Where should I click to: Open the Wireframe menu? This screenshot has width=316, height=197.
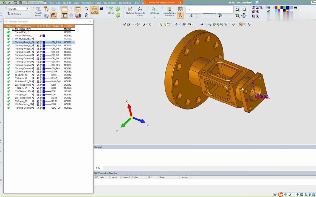(x=87, y=3)
